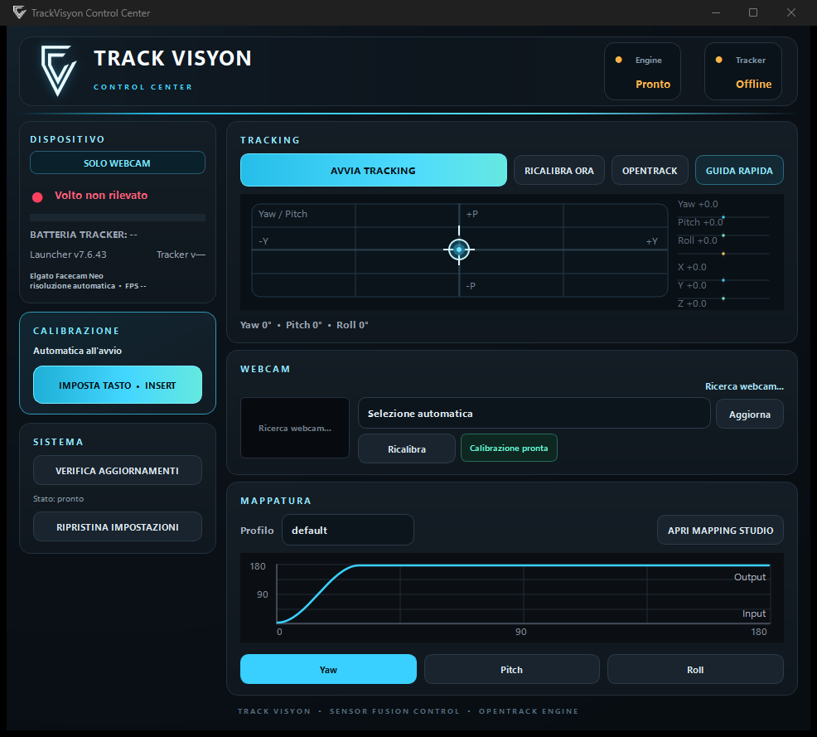817x737 pixels.
Task: Click the 'BATTERIA TRACKER: --' text
Action: click(84, 235)
